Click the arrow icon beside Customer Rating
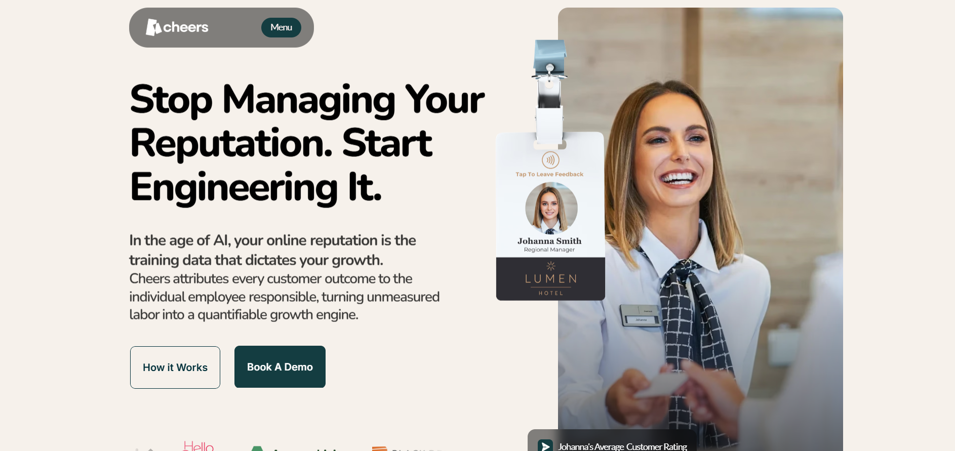The width and height of the screenshot is (955, 451). [545, 446]
